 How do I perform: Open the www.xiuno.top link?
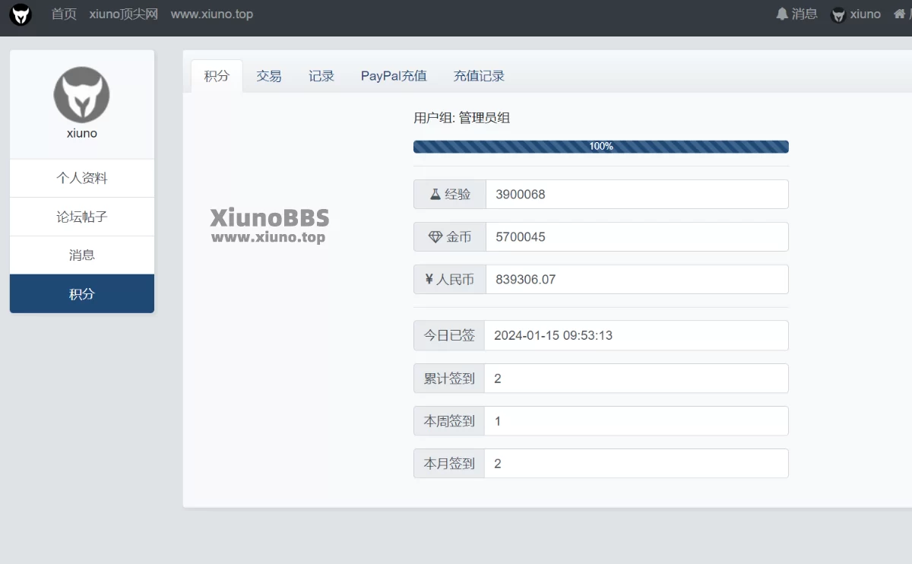coord(212,14)
